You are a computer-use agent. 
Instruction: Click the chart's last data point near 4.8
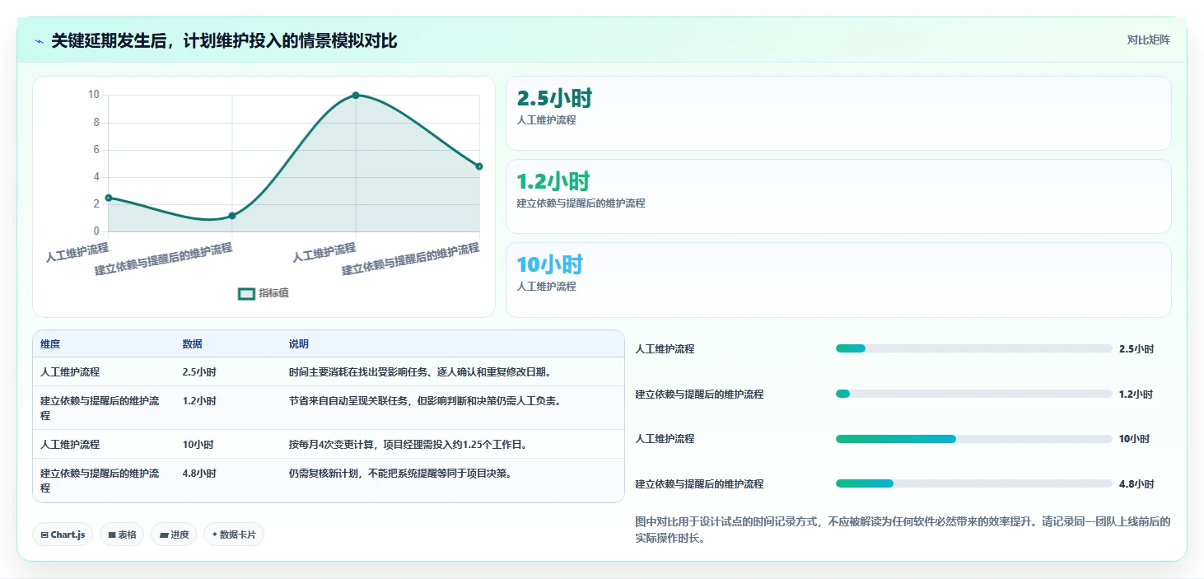coord(479,166)
